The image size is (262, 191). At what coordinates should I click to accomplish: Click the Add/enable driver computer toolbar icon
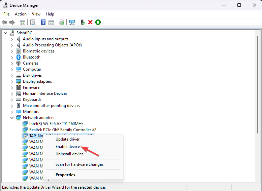tap(83, 22)
